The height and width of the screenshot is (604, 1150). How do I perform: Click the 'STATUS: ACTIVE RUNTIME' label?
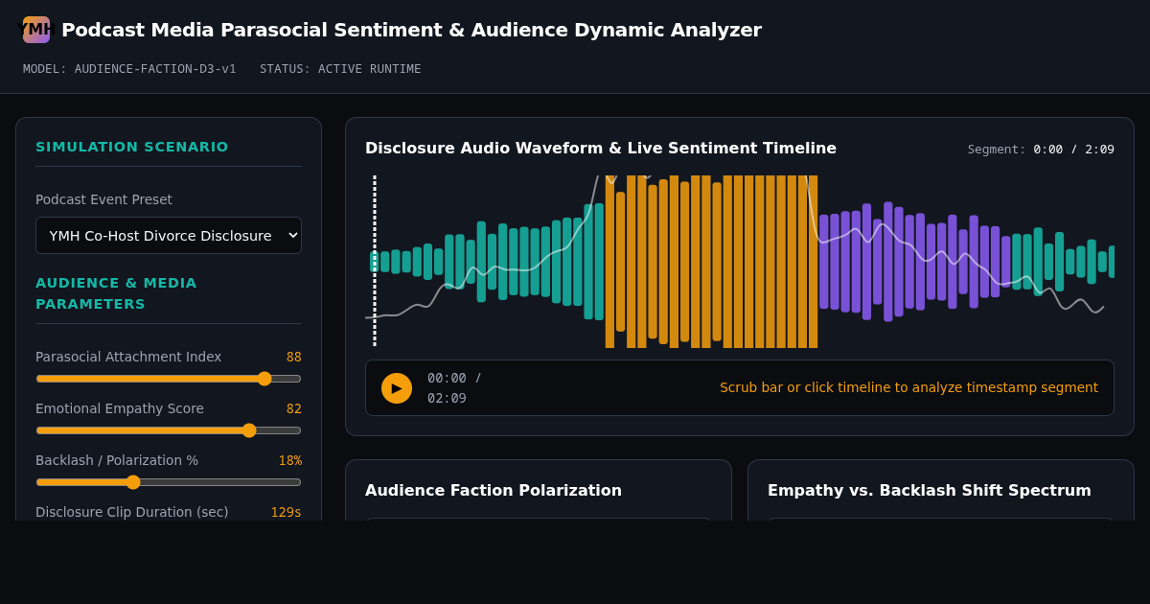coord(340,69)
